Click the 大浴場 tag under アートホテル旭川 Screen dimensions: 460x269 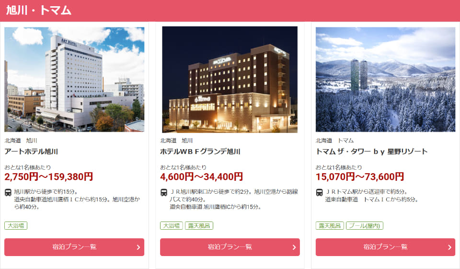point(16,225)
